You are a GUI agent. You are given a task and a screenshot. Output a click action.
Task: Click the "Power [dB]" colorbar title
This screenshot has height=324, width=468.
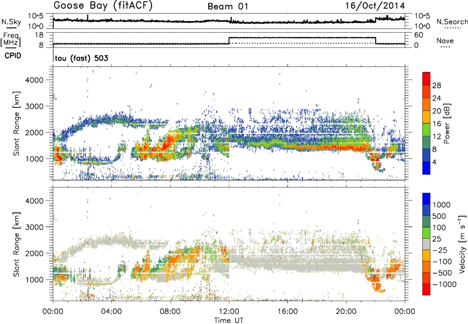pos(446,123)
